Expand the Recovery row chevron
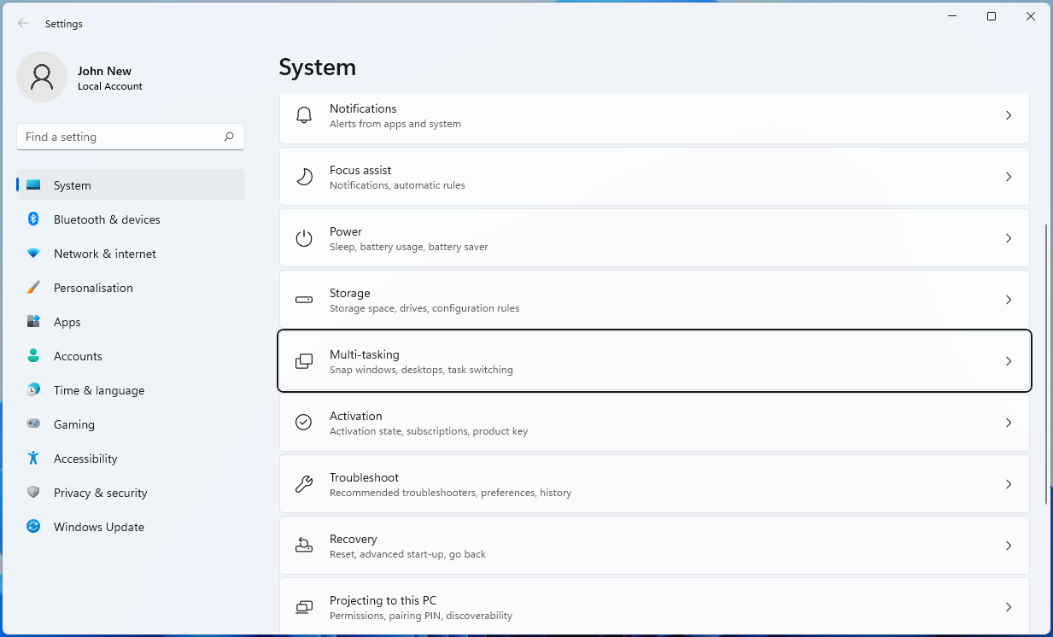The width and height of the screenshot is (1053, 637). [x=1008, y=546]
